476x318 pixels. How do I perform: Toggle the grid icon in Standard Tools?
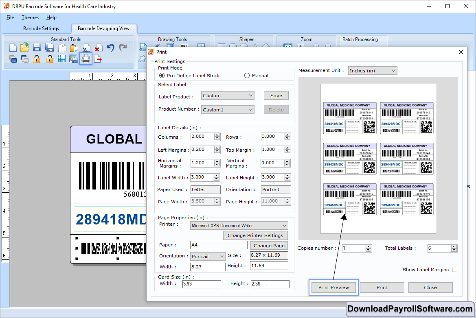coord(61,59)
